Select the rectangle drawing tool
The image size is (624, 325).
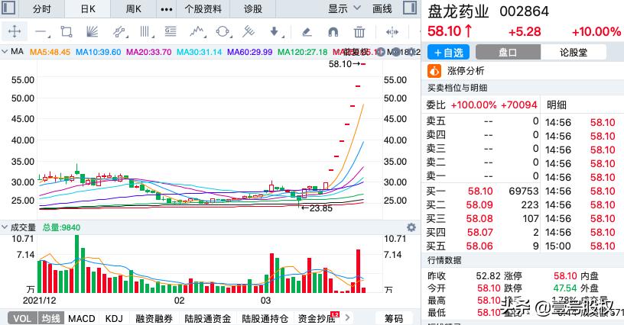[67, 32]
